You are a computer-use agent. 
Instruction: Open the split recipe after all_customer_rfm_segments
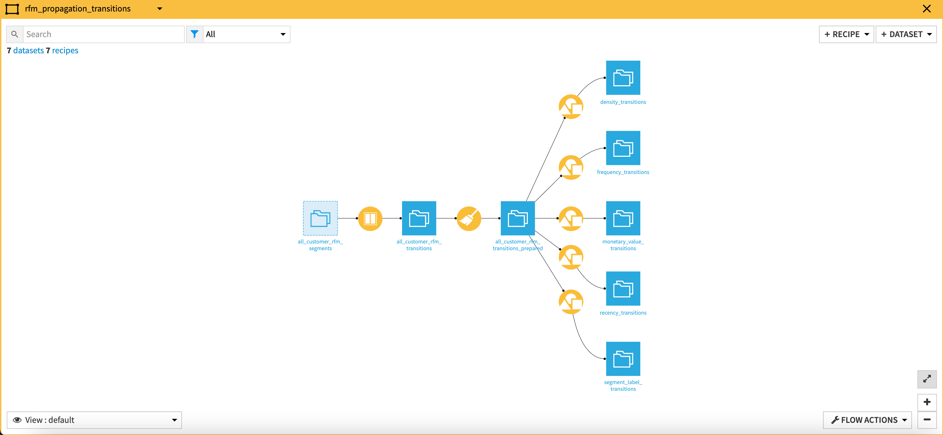point(370,218)
